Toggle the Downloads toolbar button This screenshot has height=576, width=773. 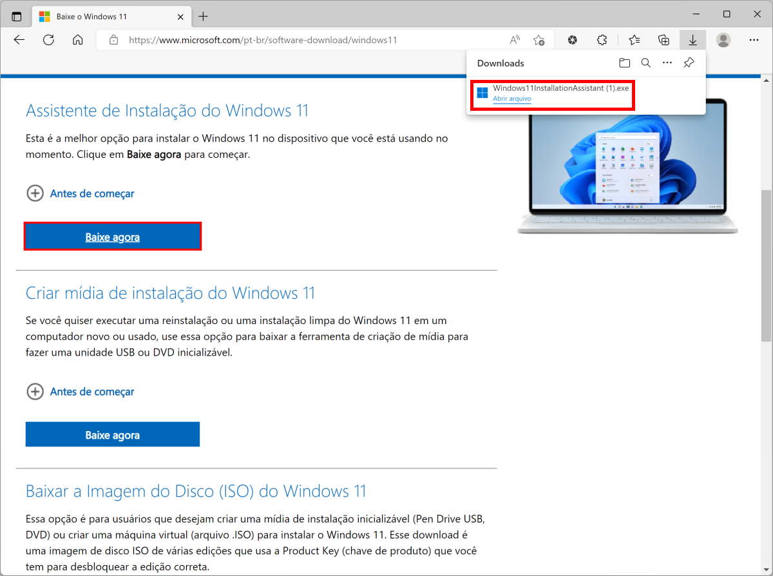692,40
